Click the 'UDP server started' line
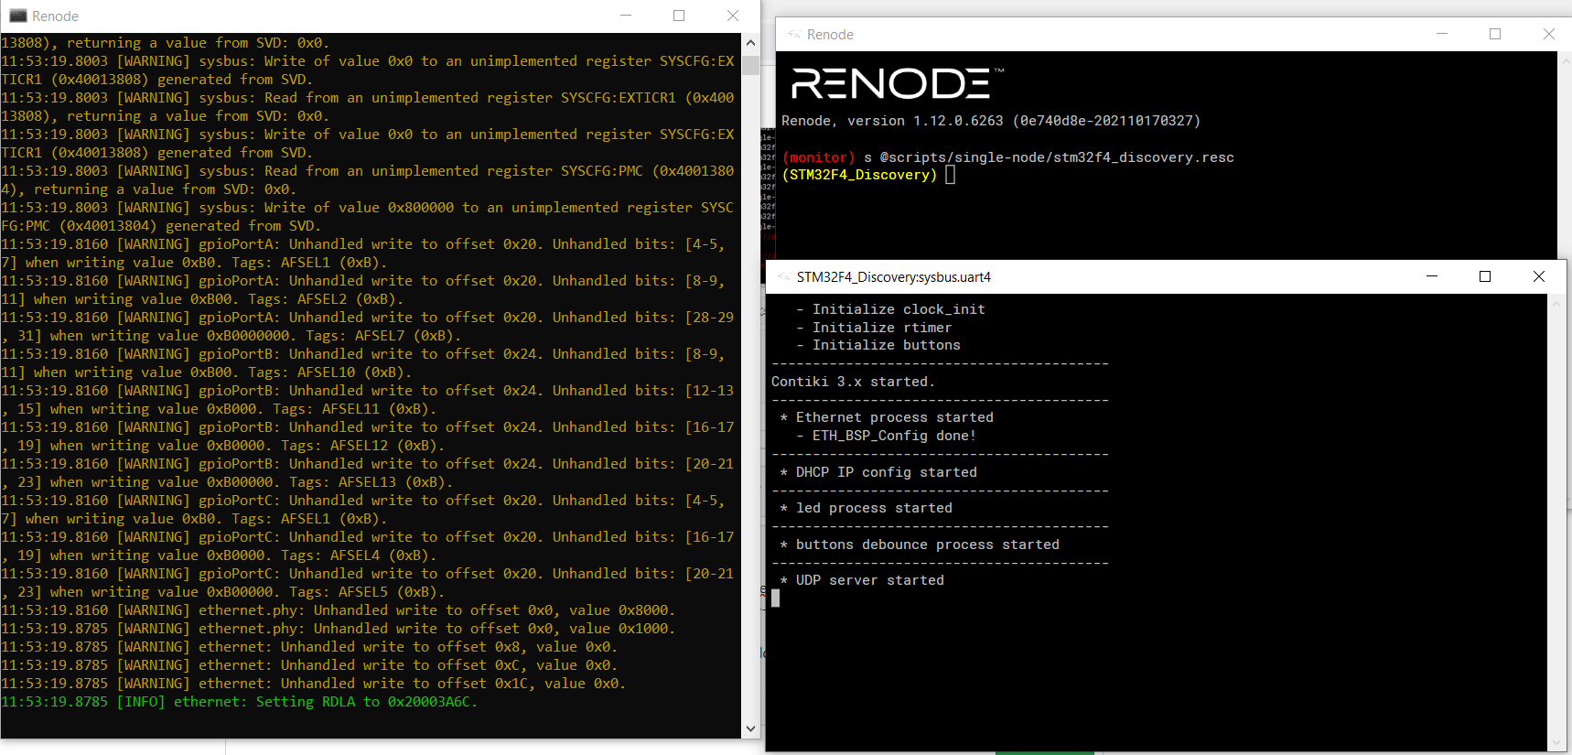This screenshot has width=1572, height=755. coord(862,580)
